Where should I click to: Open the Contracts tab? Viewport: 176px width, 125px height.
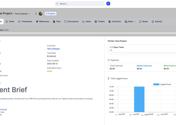coord(115,21)
